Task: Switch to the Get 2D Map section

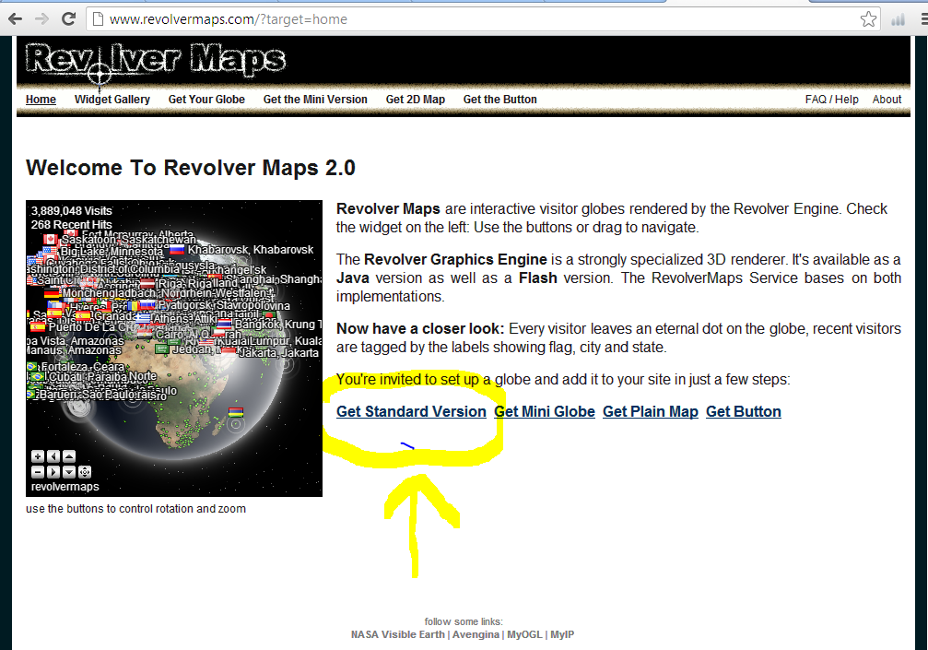Action: pos(415,100)
